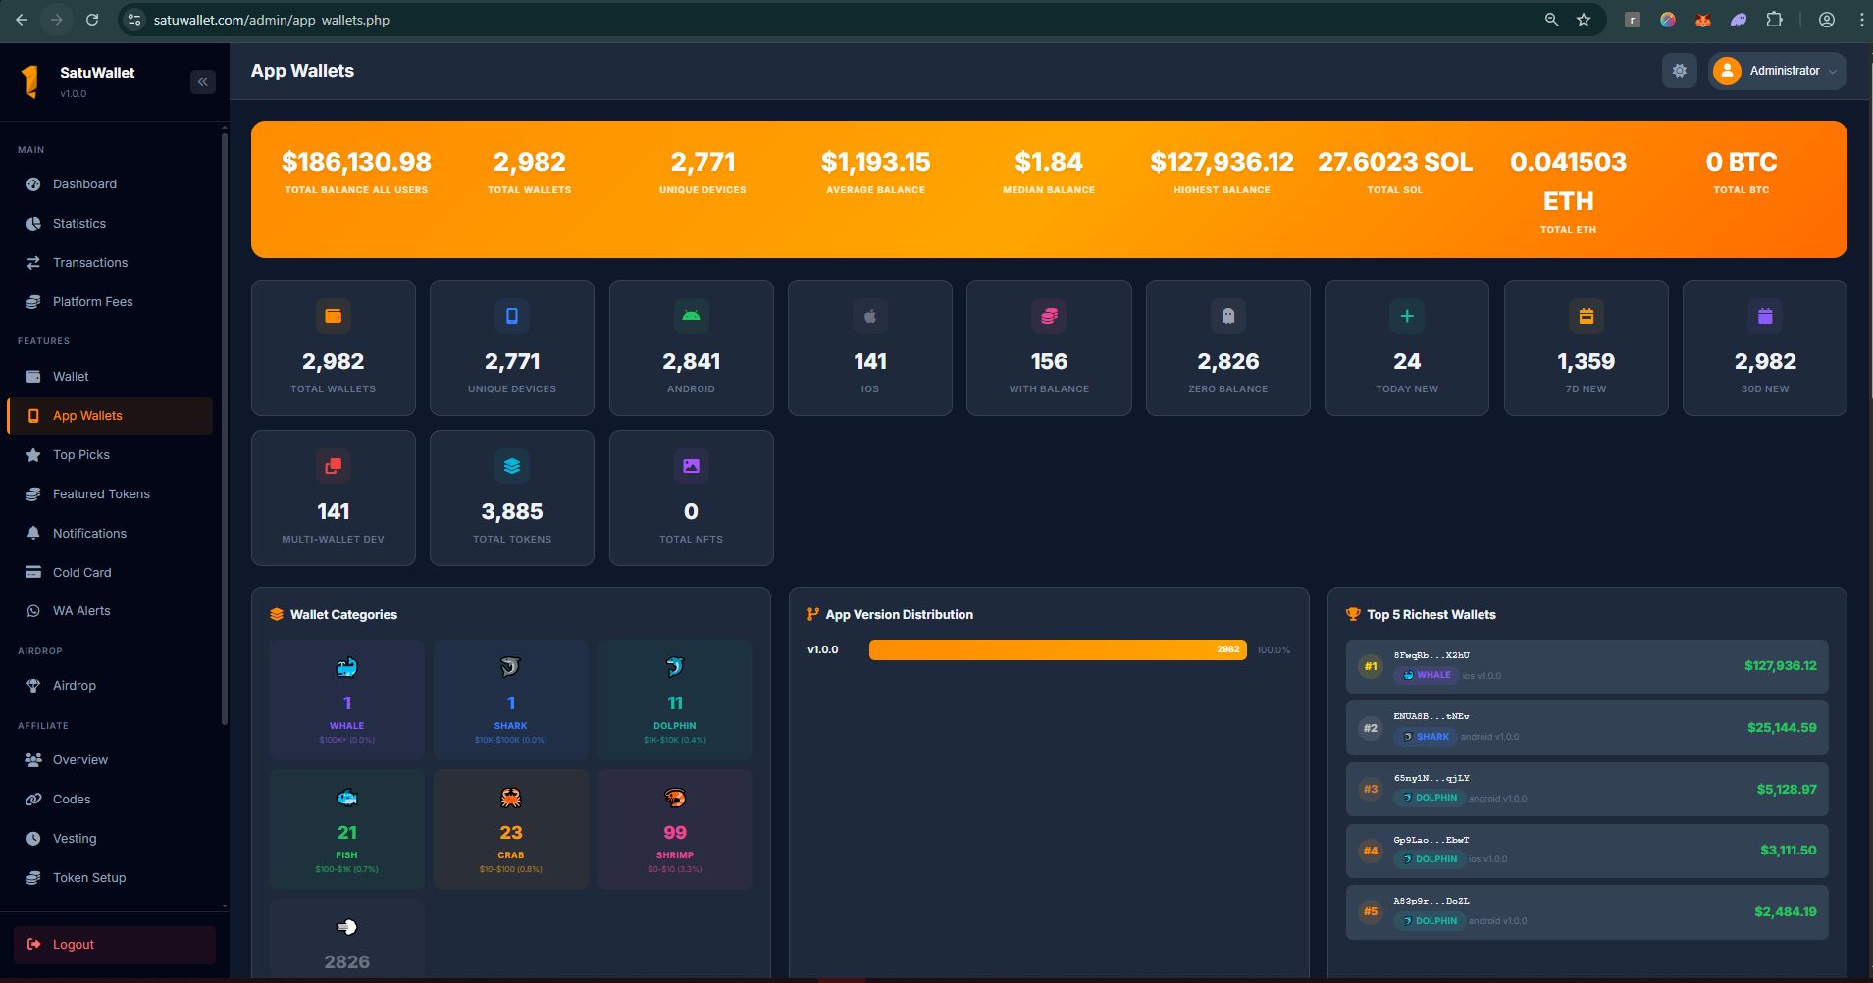Bookmark this page with star icon
Image resolution: width=1873 pixels, height=983 pixels.
(x=1583, y=20)
